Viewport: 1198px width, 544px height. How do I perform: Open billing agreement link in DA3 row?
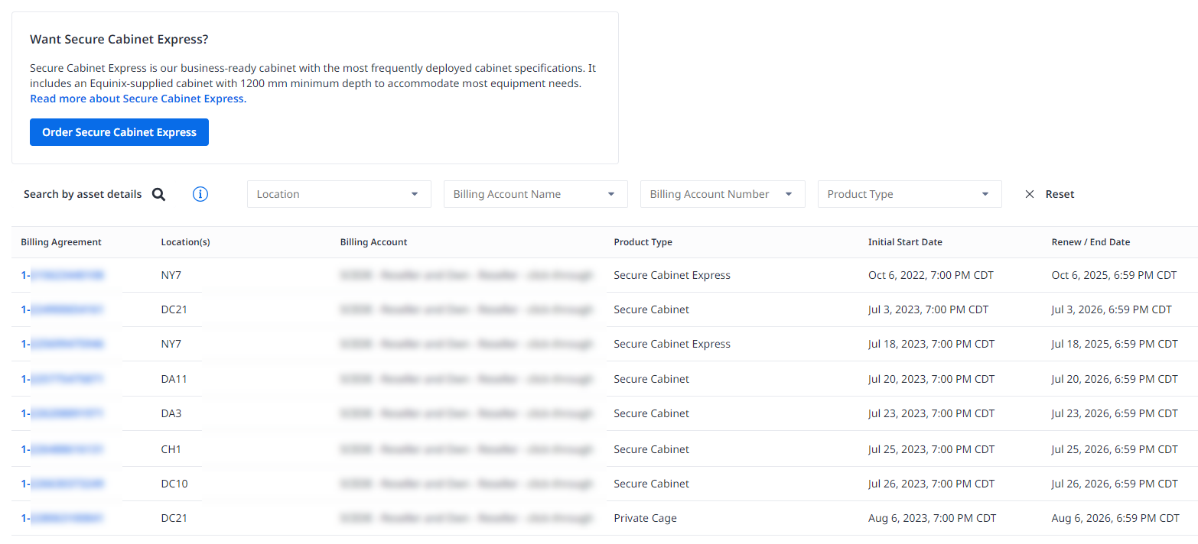[63, 413]
